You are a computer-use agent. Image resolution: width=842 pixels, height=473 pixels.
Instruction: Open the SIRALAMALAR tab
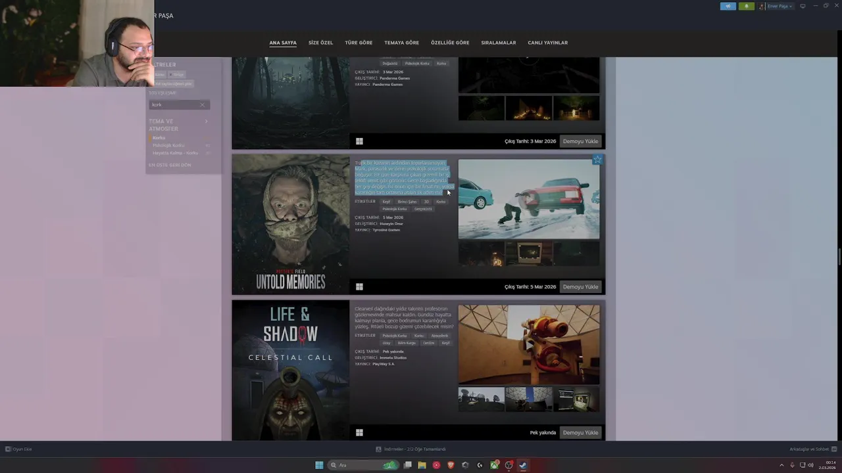pos(498,43)
